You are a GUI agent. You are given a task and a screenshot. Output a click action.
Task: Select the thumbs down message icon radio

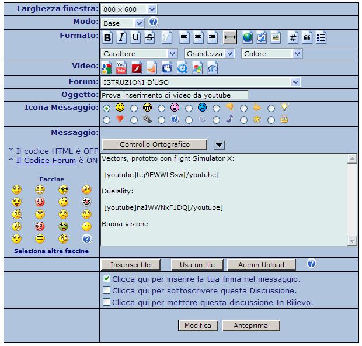tap(216, 108)
